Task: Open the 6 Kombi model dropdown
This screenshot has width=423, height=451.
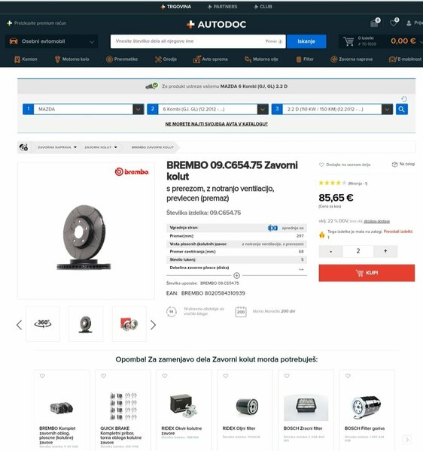Action: click(x=208, y=109)
